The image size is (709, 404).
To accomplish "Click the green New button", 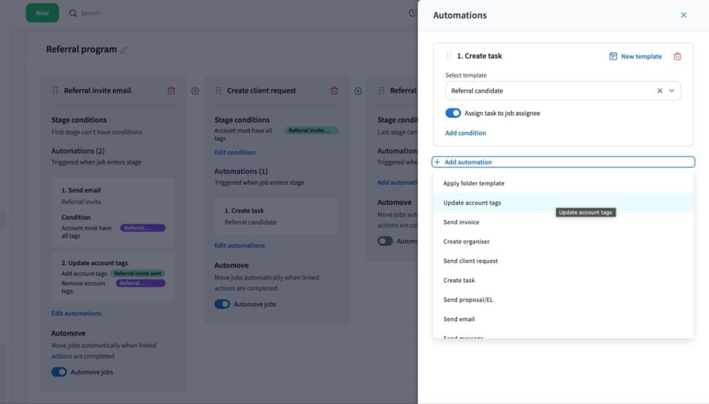I will (x=42, y=12).
